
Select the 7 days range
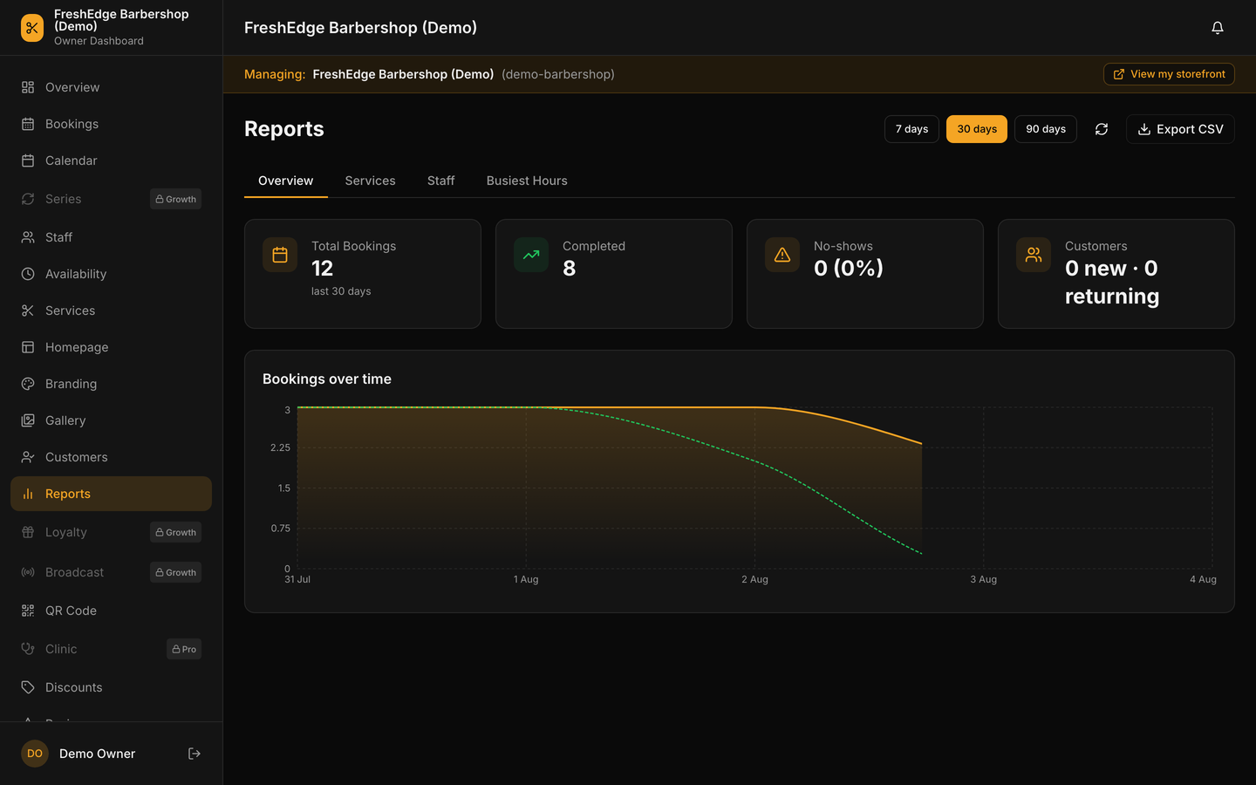coord(911,129)
